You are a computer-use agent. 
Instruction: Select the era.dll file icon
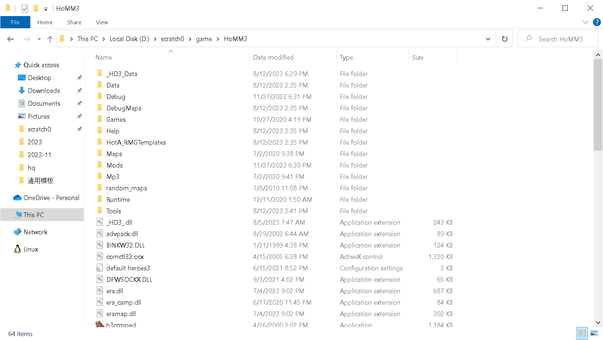100,291
